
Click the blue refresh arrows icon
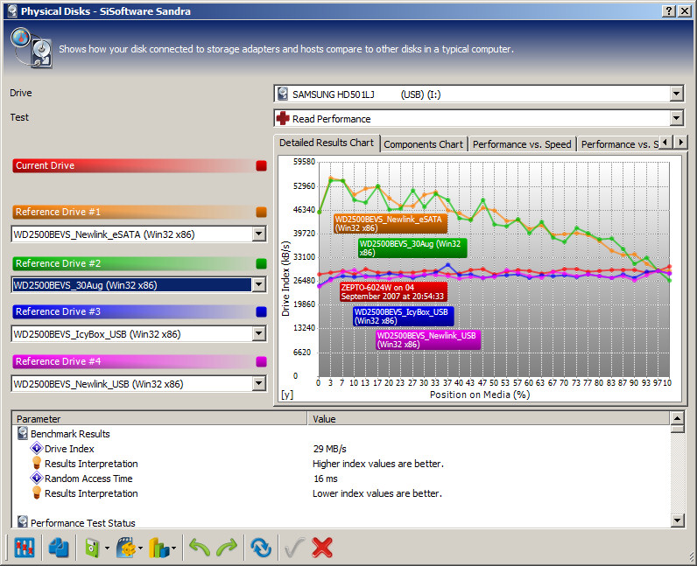click(261, 548)
